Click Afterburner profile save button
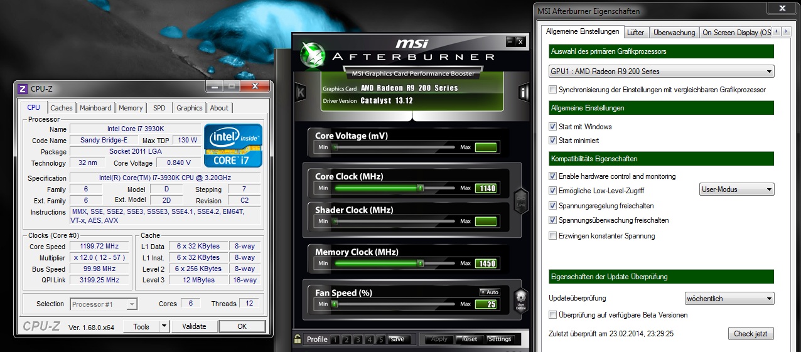The image size is (801, 352). coord(397,339)
